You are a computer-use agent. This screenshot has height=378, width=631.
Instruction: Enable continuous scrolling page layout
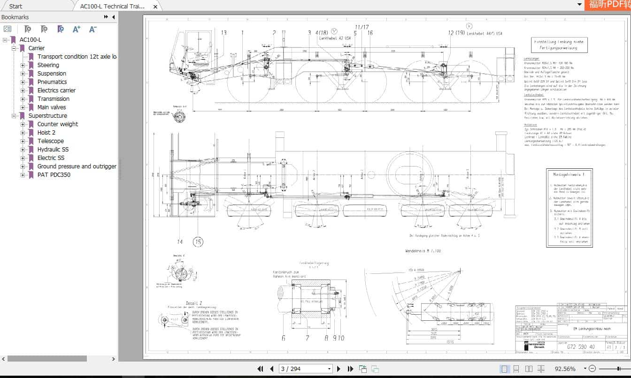pos(516,369)
